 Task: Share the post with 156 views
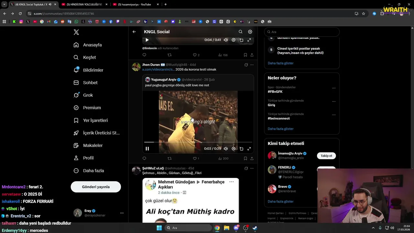[252, 55]
